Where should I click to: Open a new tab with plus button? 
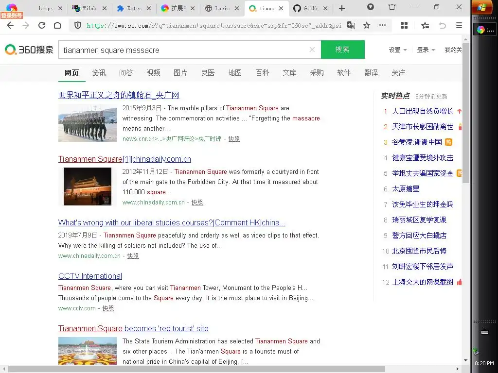coord(342,8)
